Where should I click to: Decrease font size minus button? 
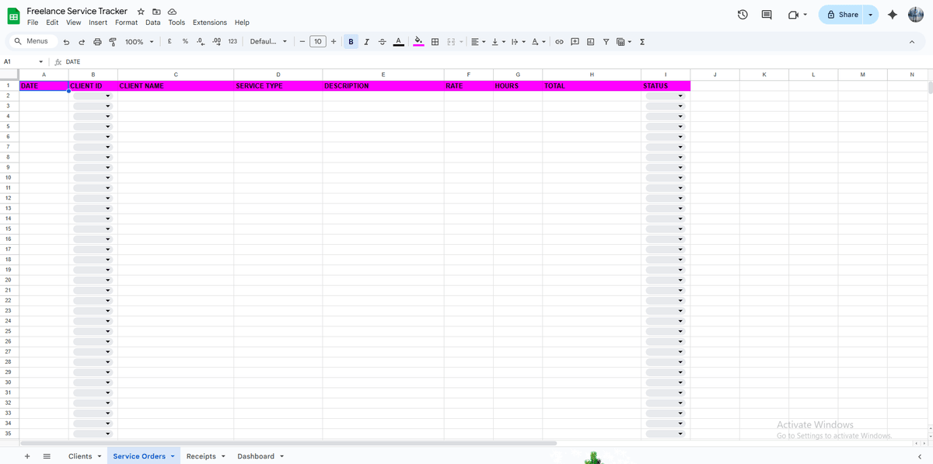point(302,42)
